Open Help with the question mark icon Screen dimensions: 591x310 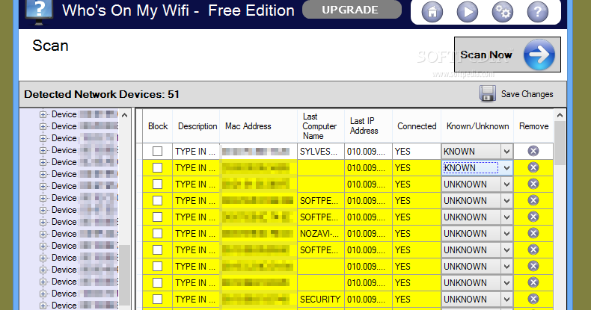tap(537, 12)
